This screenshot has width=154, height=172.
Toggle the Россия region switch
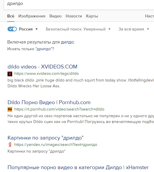click(x=12, y=29)
